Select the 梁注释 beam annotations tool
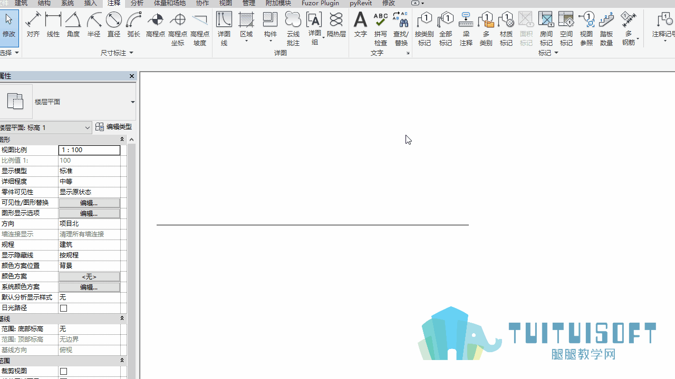 (466, 28)
